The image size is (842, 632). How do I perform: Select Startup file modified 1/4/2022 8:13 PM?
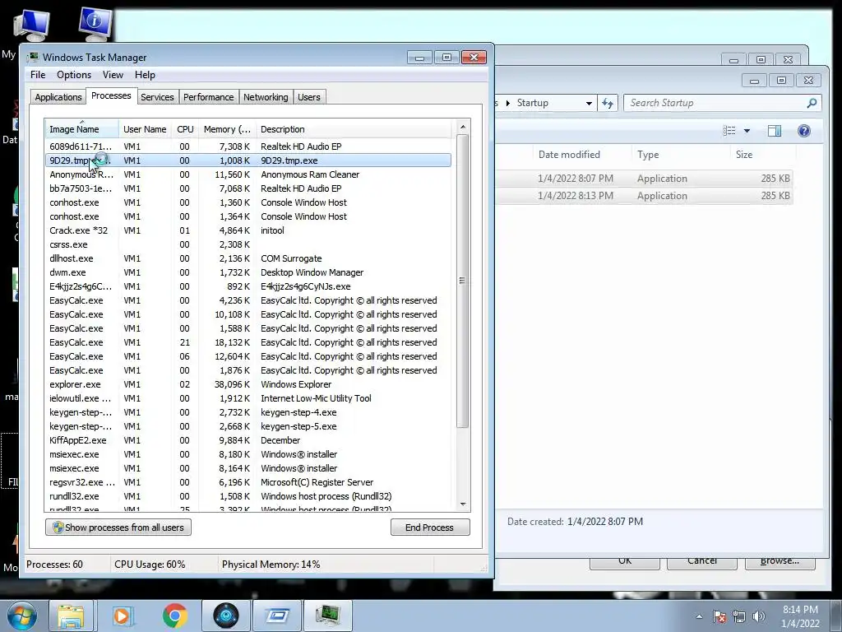(643, 196)
